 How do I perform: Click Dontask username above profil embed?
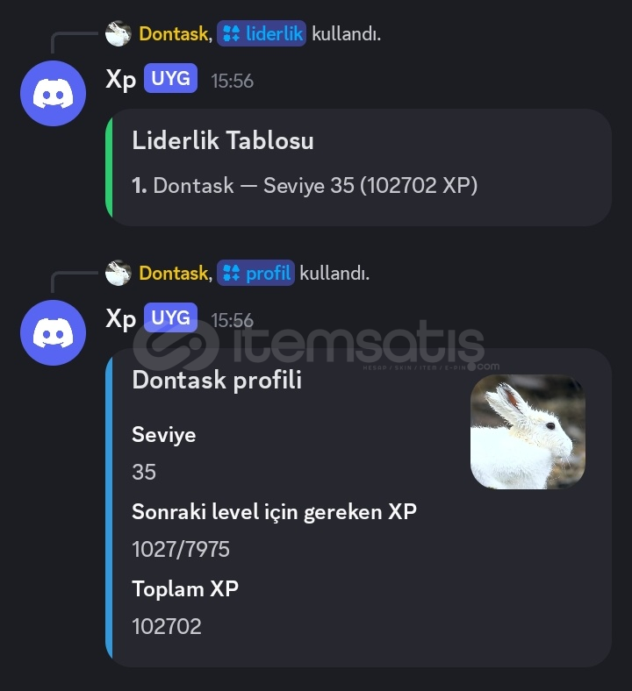pyautogui.click(x=174, y=274)
